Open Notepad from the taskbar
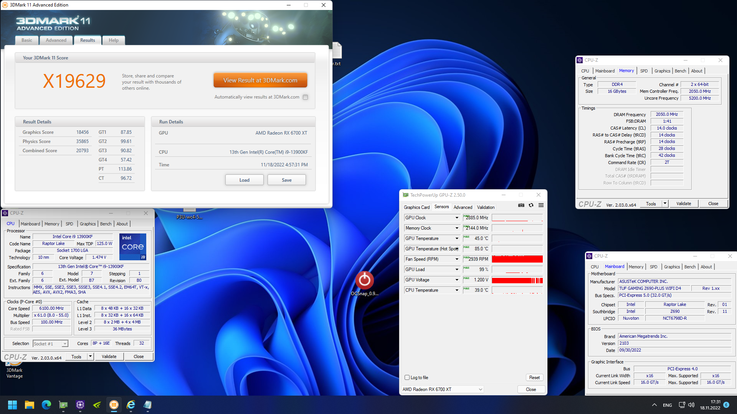737x414 pixels. 148,405
